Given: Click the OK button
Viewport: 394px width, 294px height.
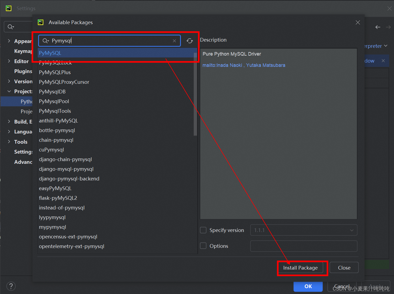Looking at the screenshot, I should pyautogui.click(x=308, y=286).
